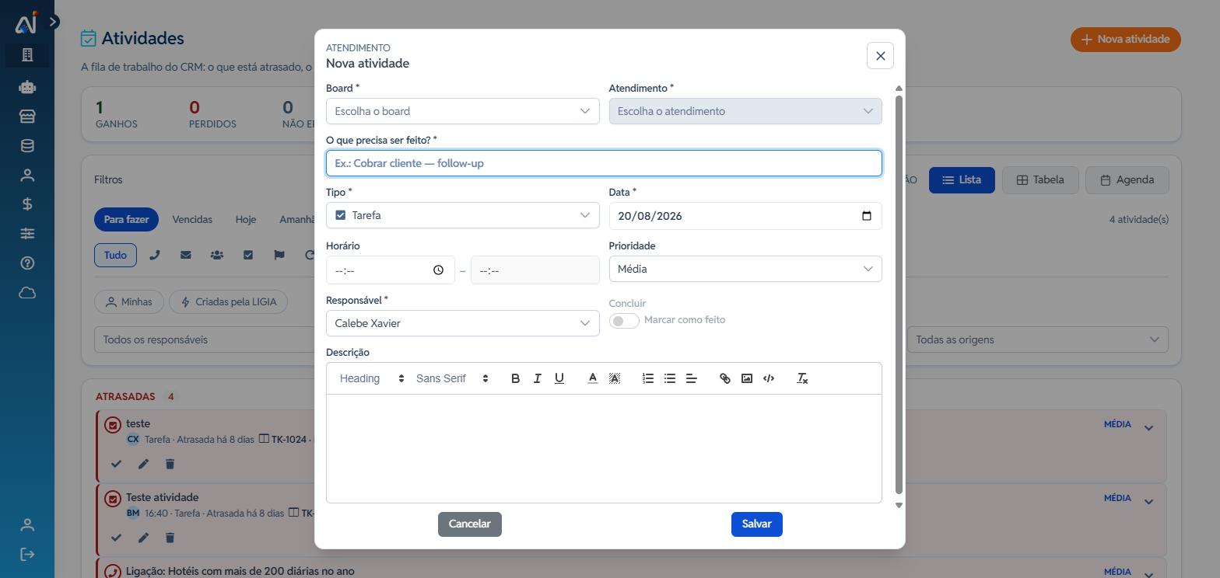Screen dimensions: 1220x578
Task: Clear text formatting in the editor
Action: pyautogui.click(x=802, y=378)
